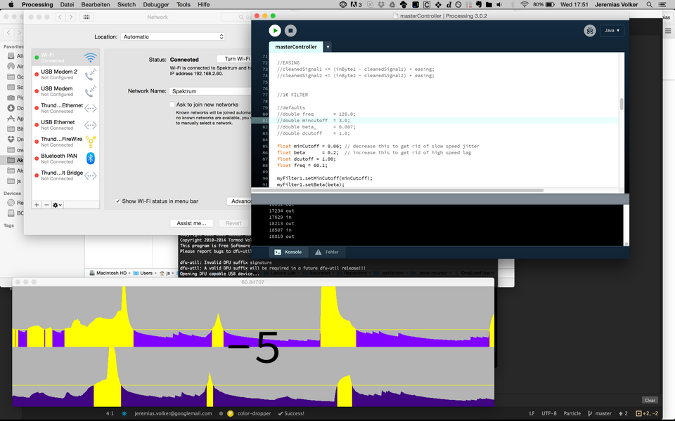This screenshot has width=675, height=421.
Task: Click the Success! status message
Action: [x=291, y=413]
